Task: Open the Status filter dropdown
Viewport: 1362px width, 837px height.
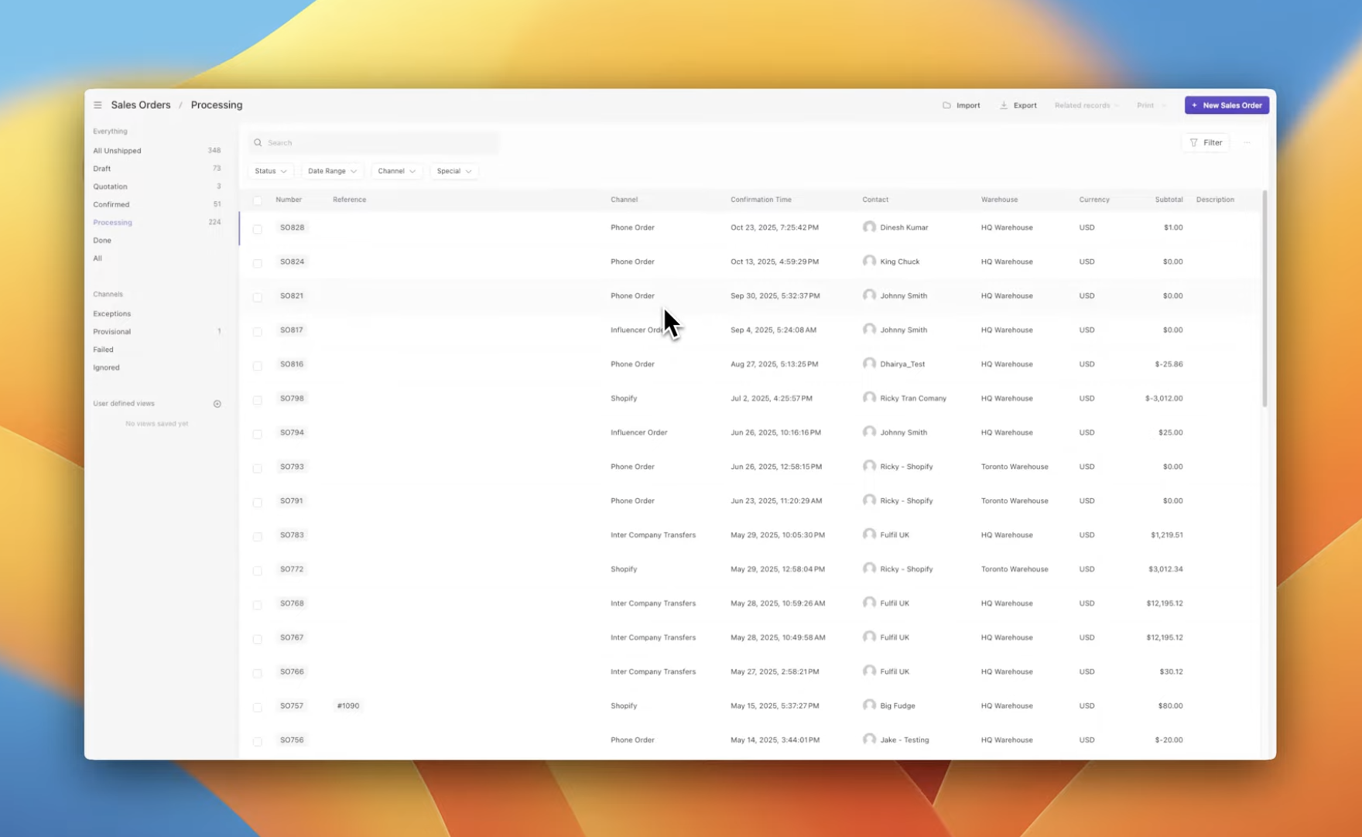Action: point(270,171)
